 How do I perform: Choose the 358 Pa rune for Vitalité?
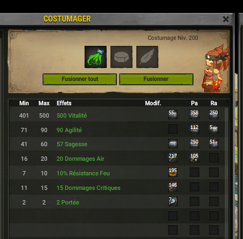[195, 114]
